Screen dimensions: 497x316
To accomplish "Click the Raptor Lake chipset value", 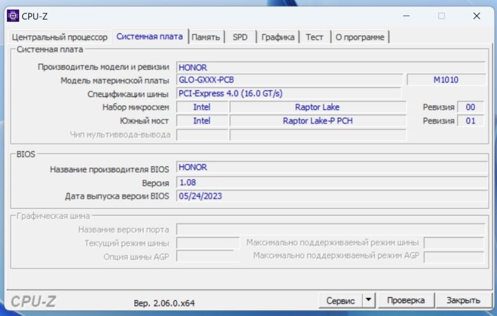I will pos(317,107).
